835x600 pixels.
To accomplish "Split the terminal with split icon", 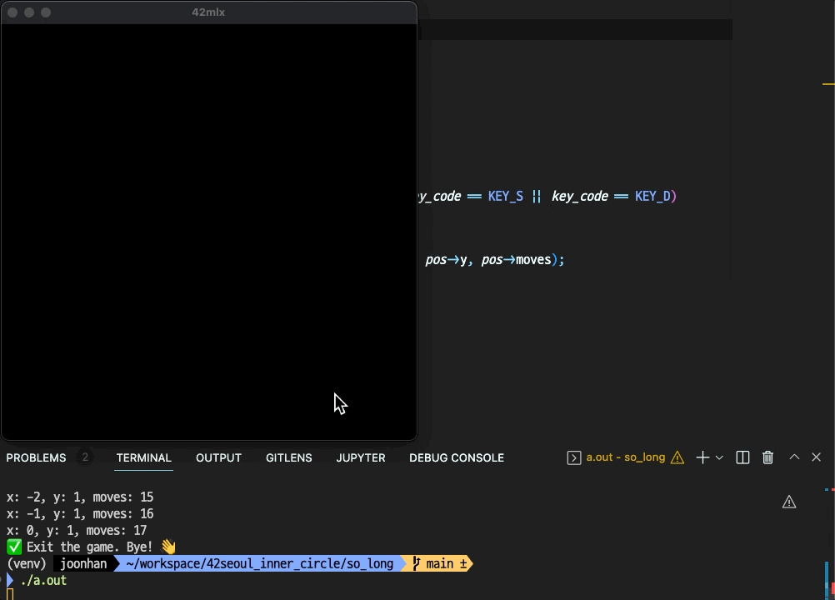I will pos(742,457).
